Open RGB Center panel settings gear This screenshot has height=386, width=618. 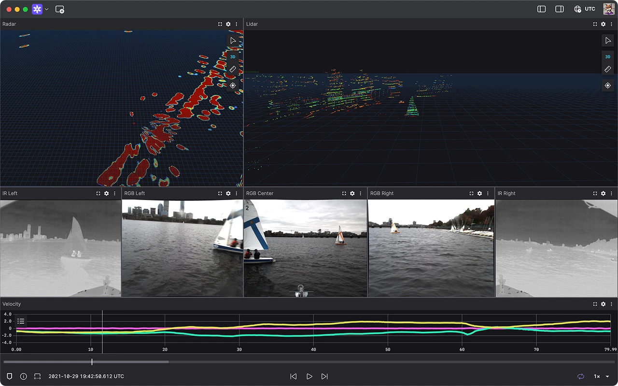coord(352,193)
